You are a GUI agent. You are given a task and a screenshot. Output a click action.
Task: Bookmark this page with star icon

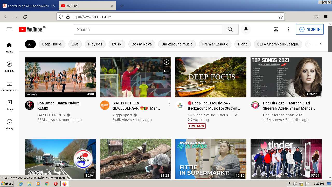pyautogui.click(x=280, y=17)
